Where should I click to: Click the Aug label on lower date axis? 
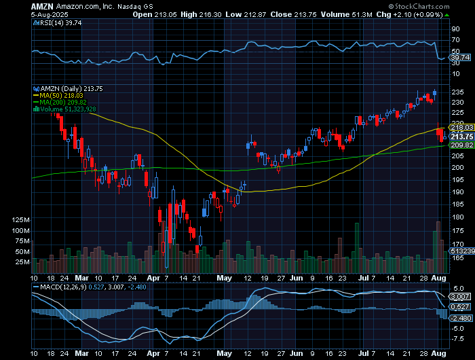pos(438,353)
